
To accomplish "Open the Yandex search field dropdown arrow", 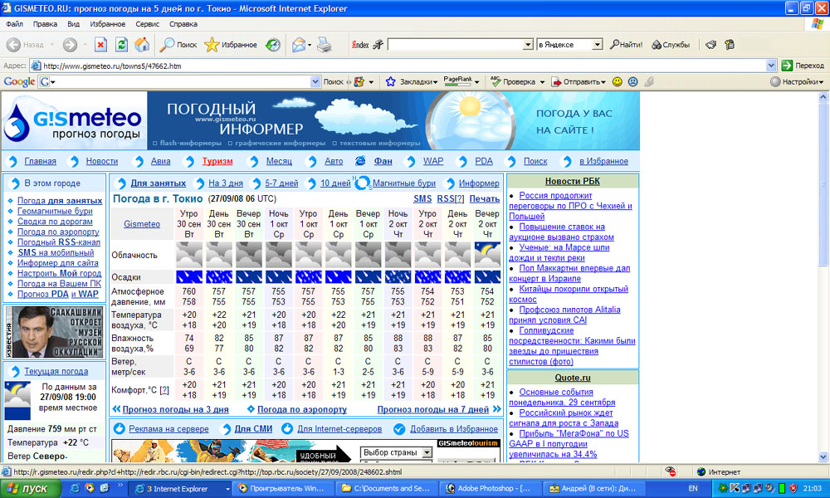I will point(528,45).
